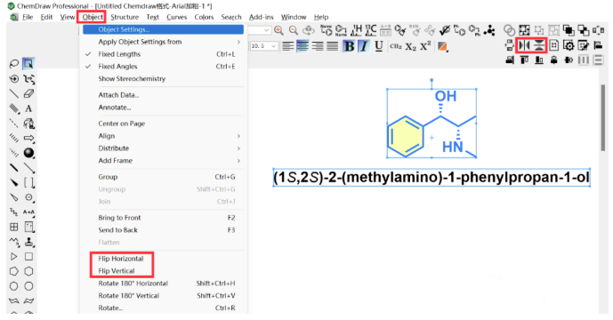Open the Structure menu
The image size is (613, 320).
tap(125, 17)
